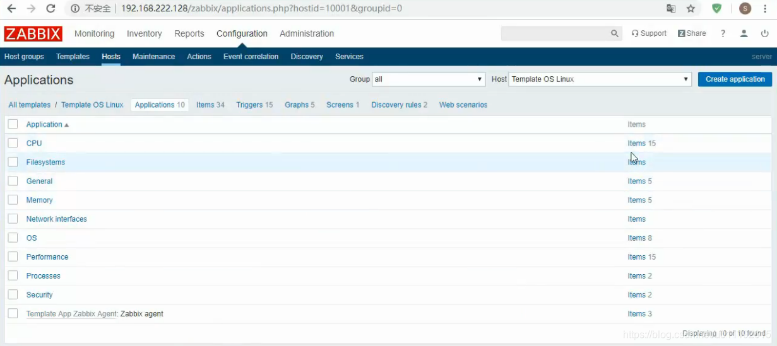Open the Share link

point(692,33)
